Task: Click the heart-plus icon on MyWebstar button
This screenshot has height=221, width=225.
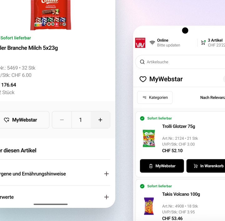Action: pos(7,120)
